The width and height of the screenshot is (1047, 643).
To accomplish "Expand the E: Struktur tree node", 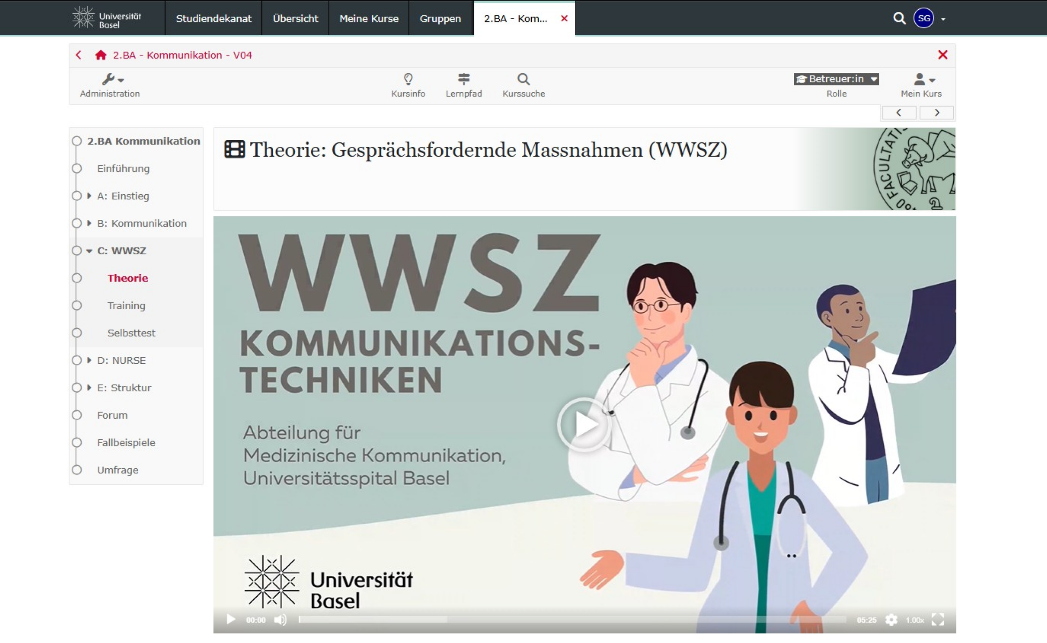I will point(89,388).
